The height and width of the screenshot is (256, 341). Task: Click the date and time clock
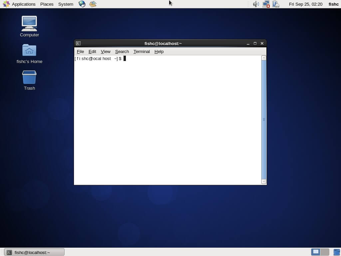coord(305,4)
